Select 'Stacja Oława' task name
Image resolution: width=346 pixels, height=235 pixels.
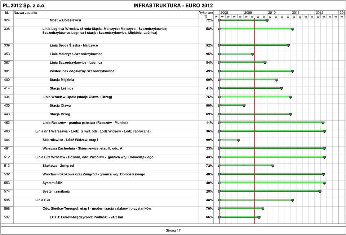(60, 105)
